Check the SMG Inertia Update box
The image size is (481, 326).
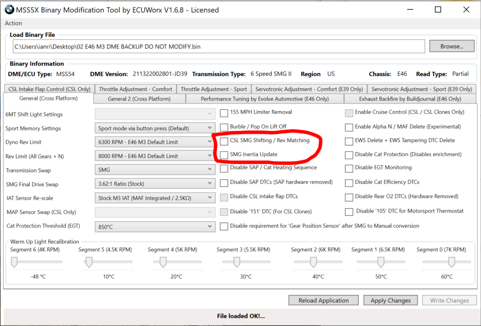pyautogui.click(x=224, y=155)
